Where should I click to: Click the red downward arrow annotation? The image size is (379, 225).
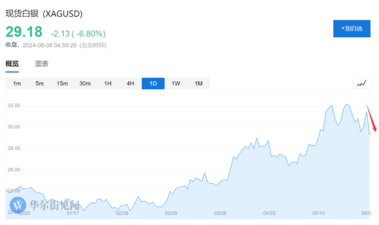(371, 118)
